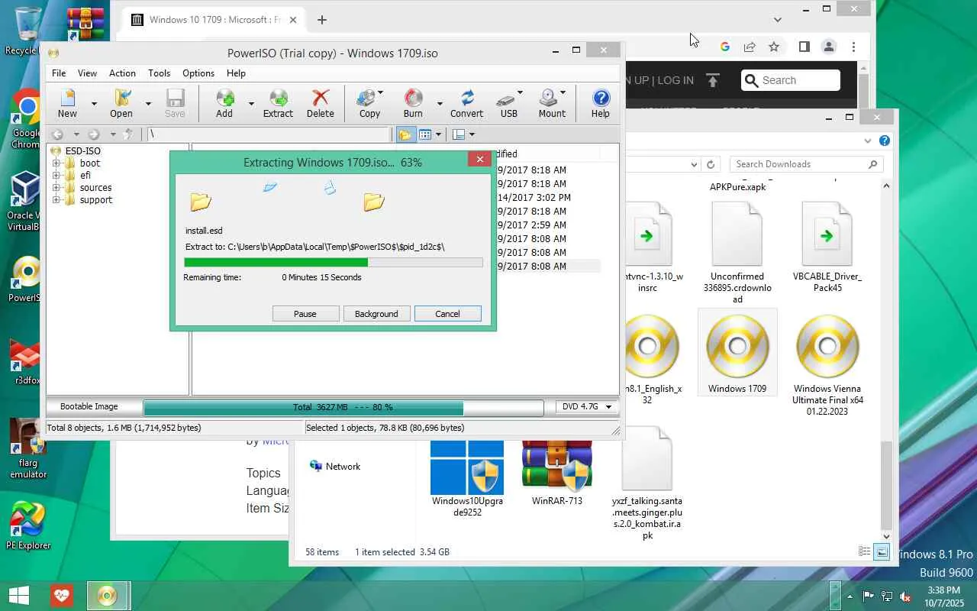Click the refresh icon in Downloads window

tap(711, 164)
